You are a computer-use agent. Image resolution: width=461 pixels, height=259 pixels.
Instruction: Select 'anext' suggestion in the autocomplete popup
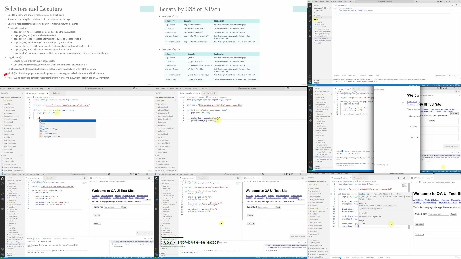(x=68, y=123)
